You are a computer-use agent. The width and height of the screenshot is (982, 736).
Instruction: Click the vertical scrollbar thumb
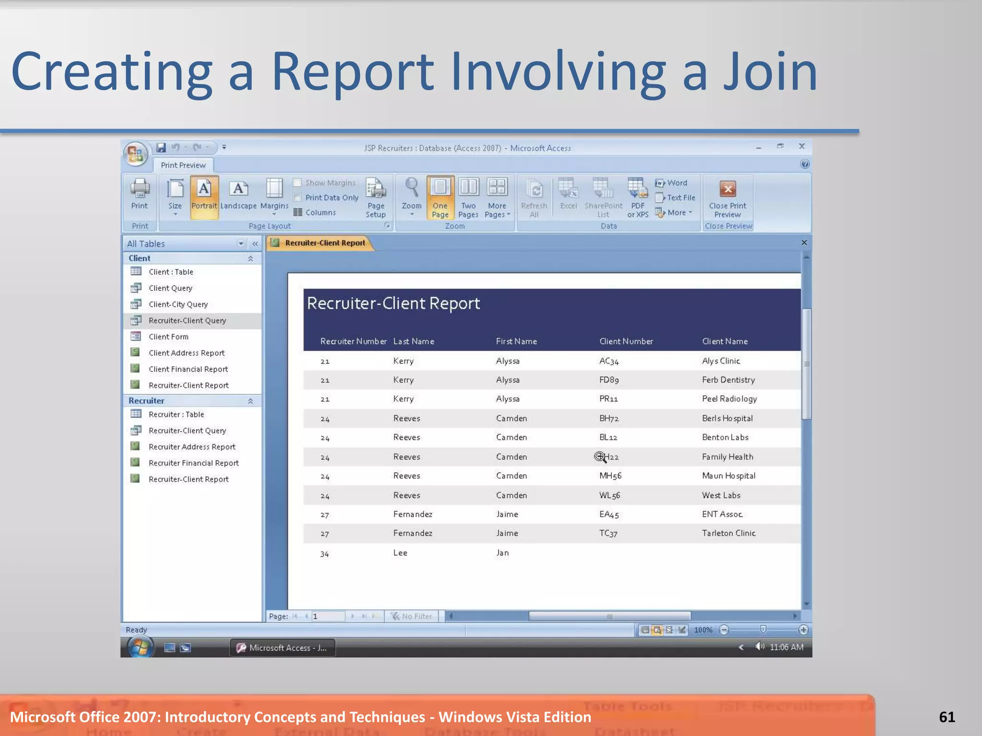click(807, 364)
